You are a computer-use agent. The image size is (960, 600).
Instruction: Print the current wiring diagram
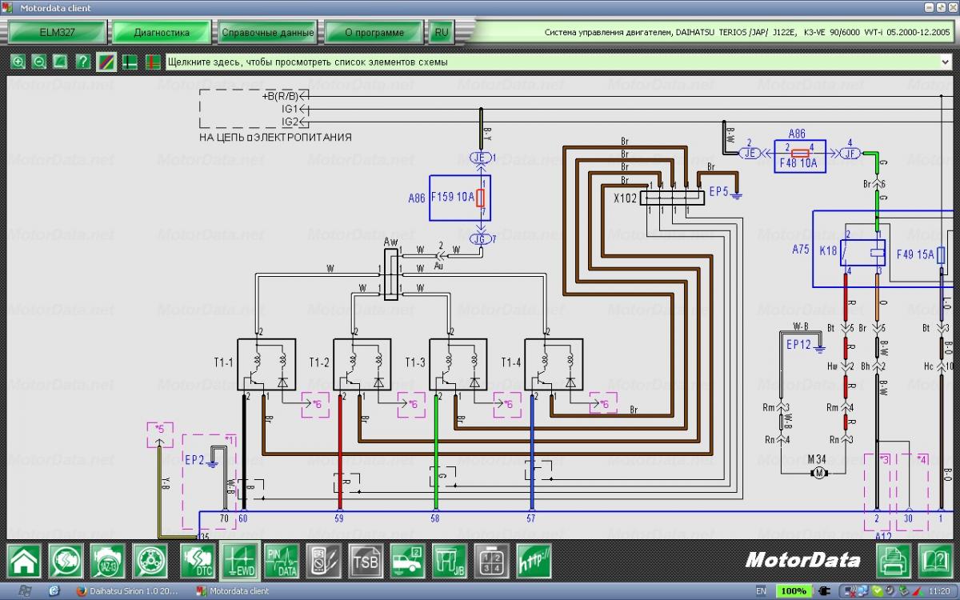(x=895, y=560)
